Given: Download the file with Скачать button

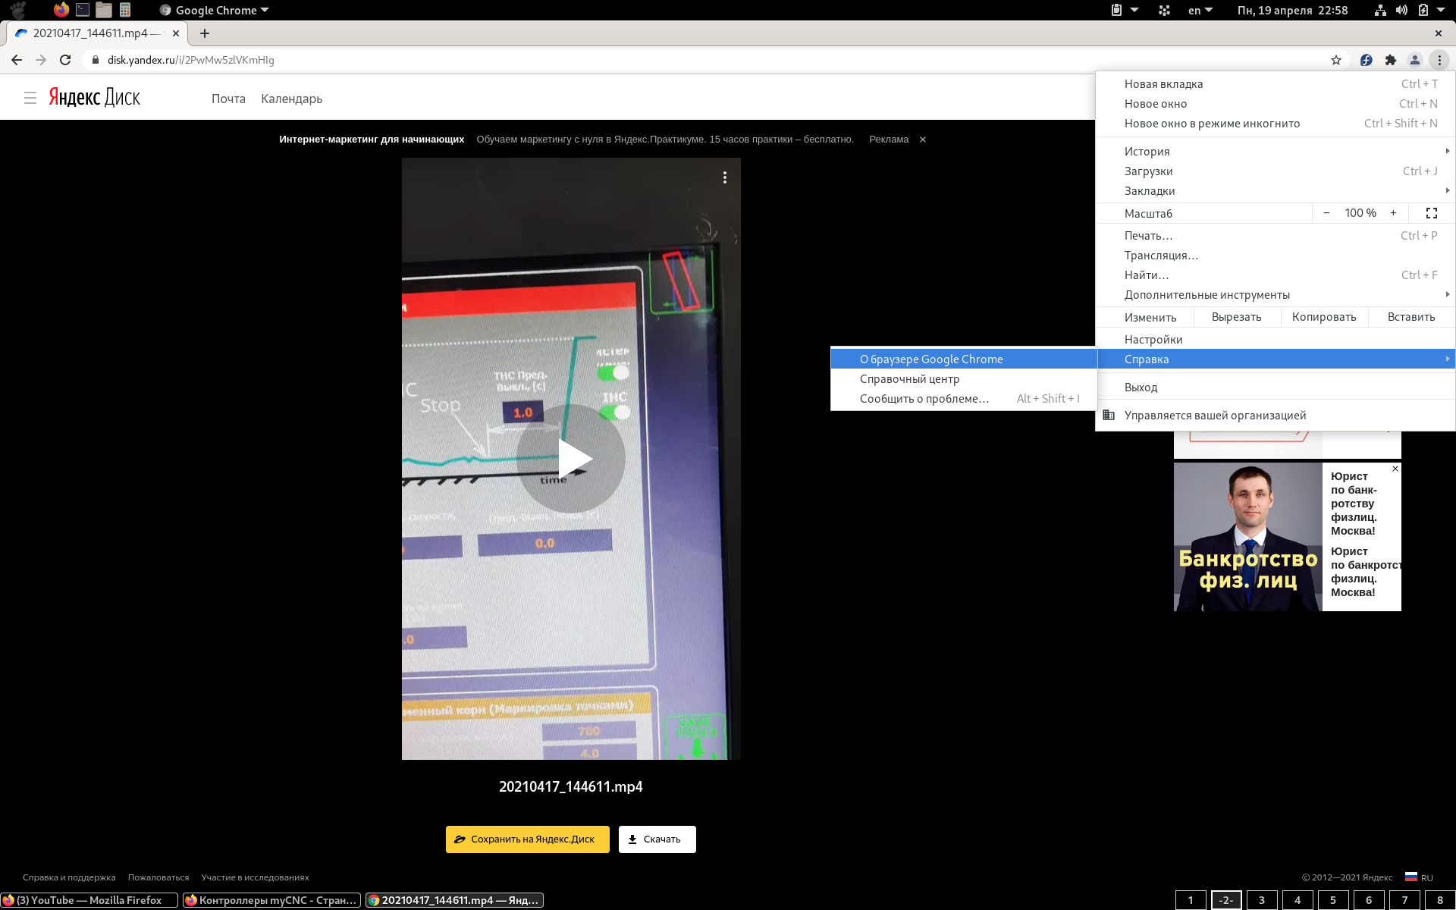Looking at the screenshot, I should (657, 839).
